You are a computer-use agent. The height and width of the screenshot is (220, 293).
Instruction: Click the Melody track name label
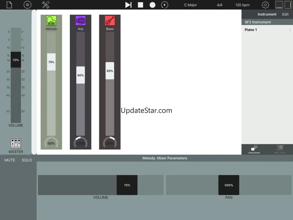coord(51,29)
